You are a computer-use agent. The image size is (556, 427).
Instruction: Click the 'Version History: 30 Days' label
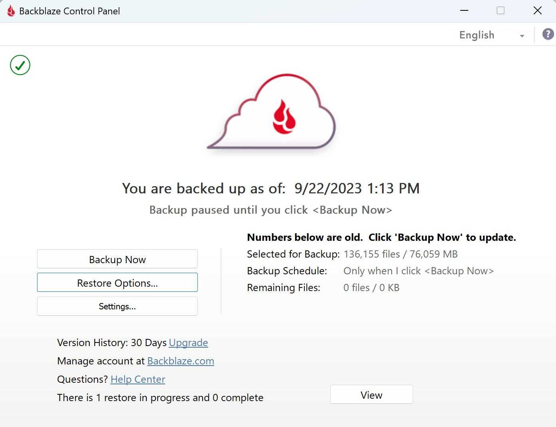click(112, 342)
